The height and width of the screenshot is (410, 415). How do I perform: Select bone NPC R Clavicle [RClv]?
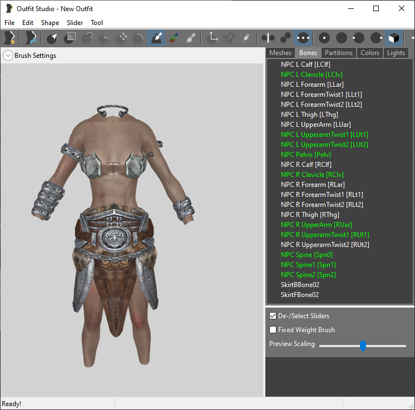point(312,175)
